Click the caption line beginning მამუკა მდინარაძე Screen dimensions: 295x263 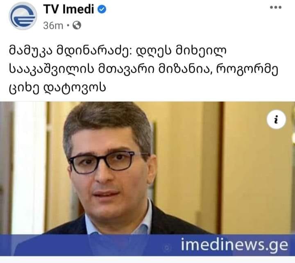(x=118, y=51)
